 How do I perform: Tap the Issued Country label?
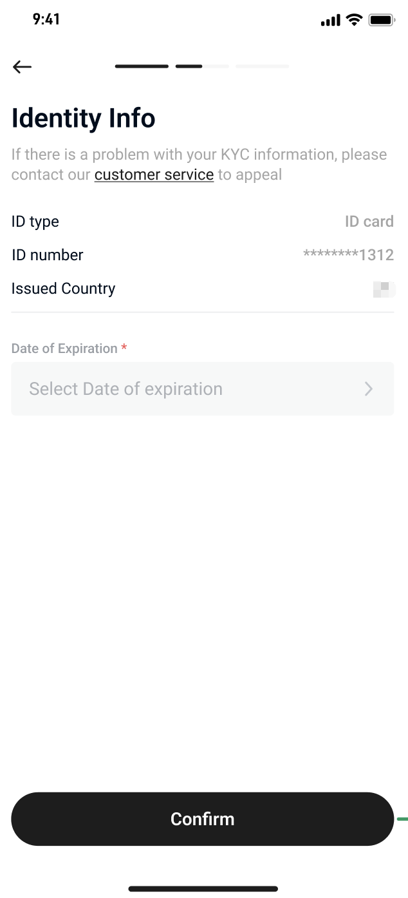[63, 289]
